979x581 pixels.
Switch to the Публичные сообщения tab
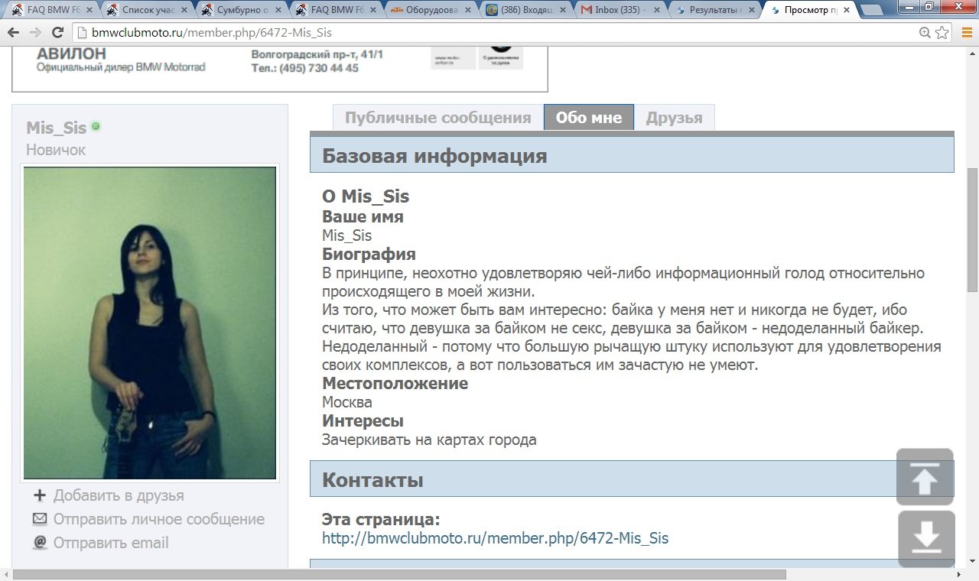437,118
